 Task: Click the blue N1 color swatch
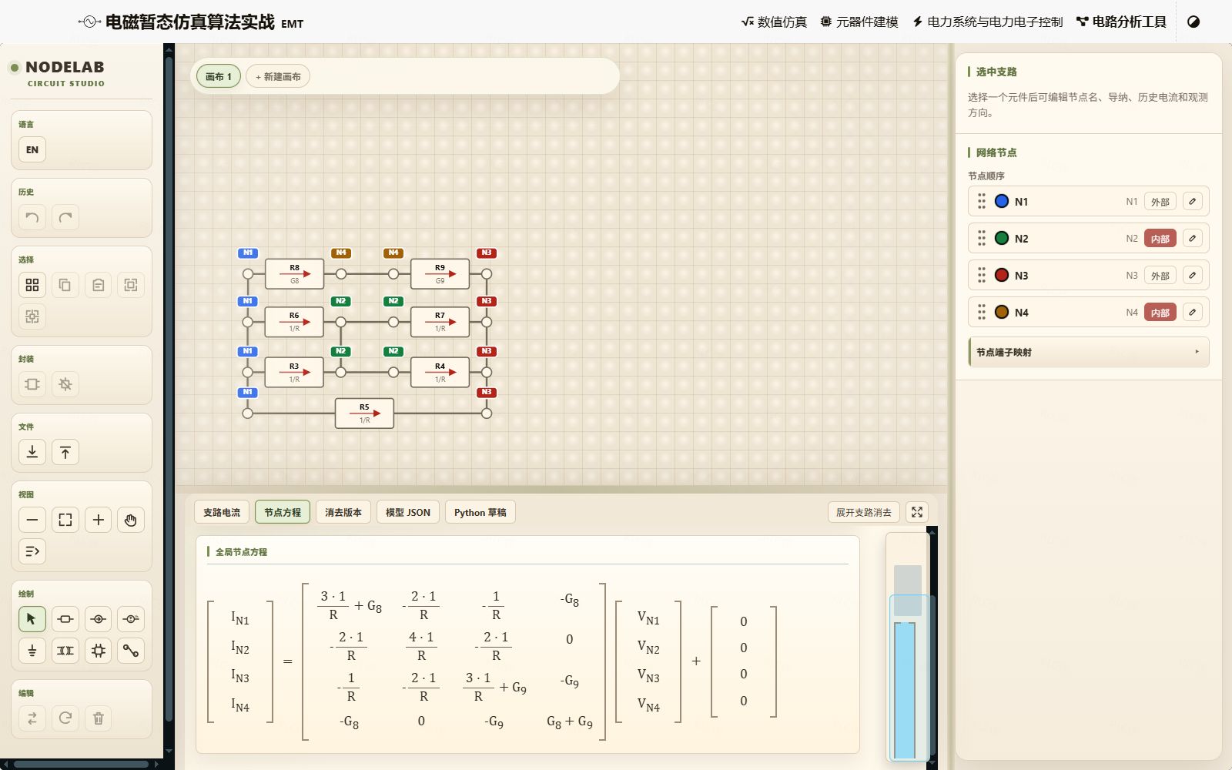(1002, 201)
